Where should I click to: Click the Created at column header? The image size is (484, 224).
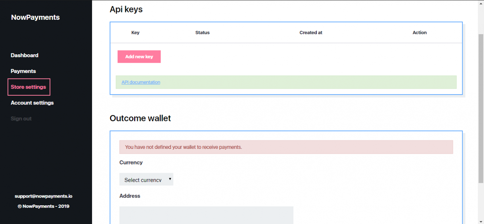311,33
